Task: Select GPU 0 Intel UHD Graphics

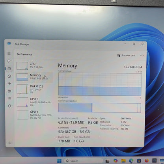Action: [35, 102]
